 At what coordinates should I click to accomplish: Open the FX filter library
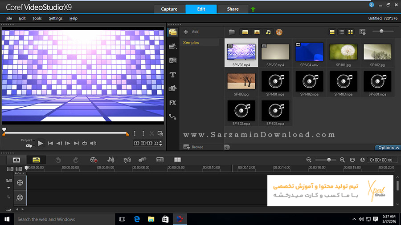172,103
